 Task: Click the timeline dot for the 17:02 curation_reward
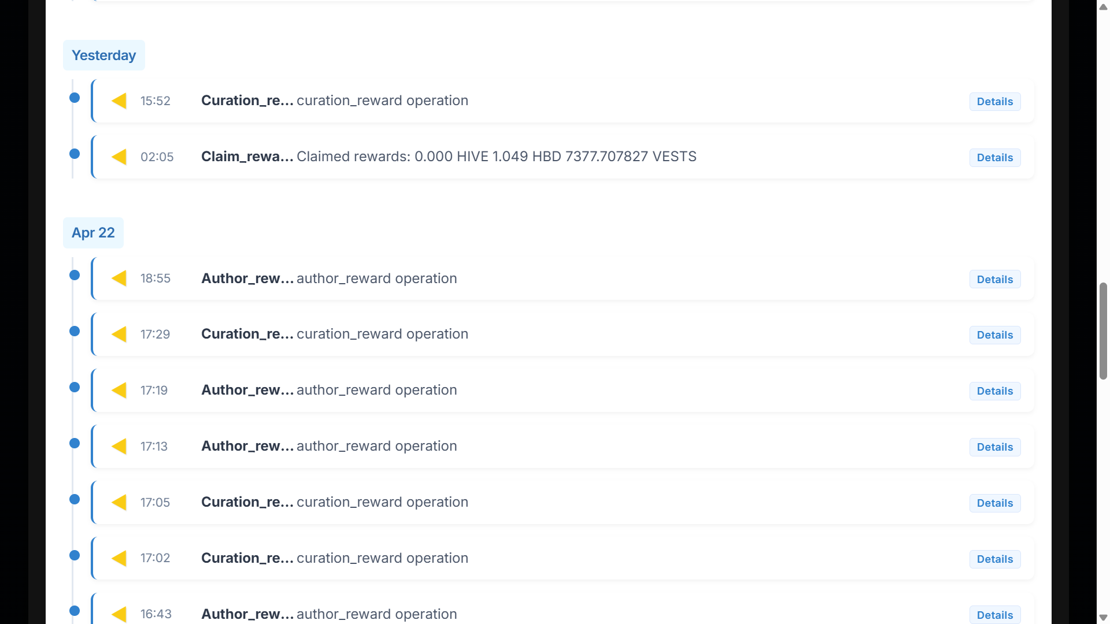tap(74, 555)
